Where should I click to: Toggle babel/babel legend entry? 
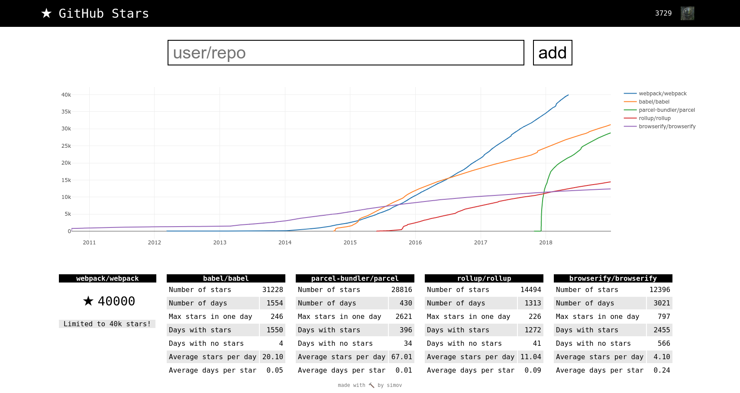click(646, 102)
